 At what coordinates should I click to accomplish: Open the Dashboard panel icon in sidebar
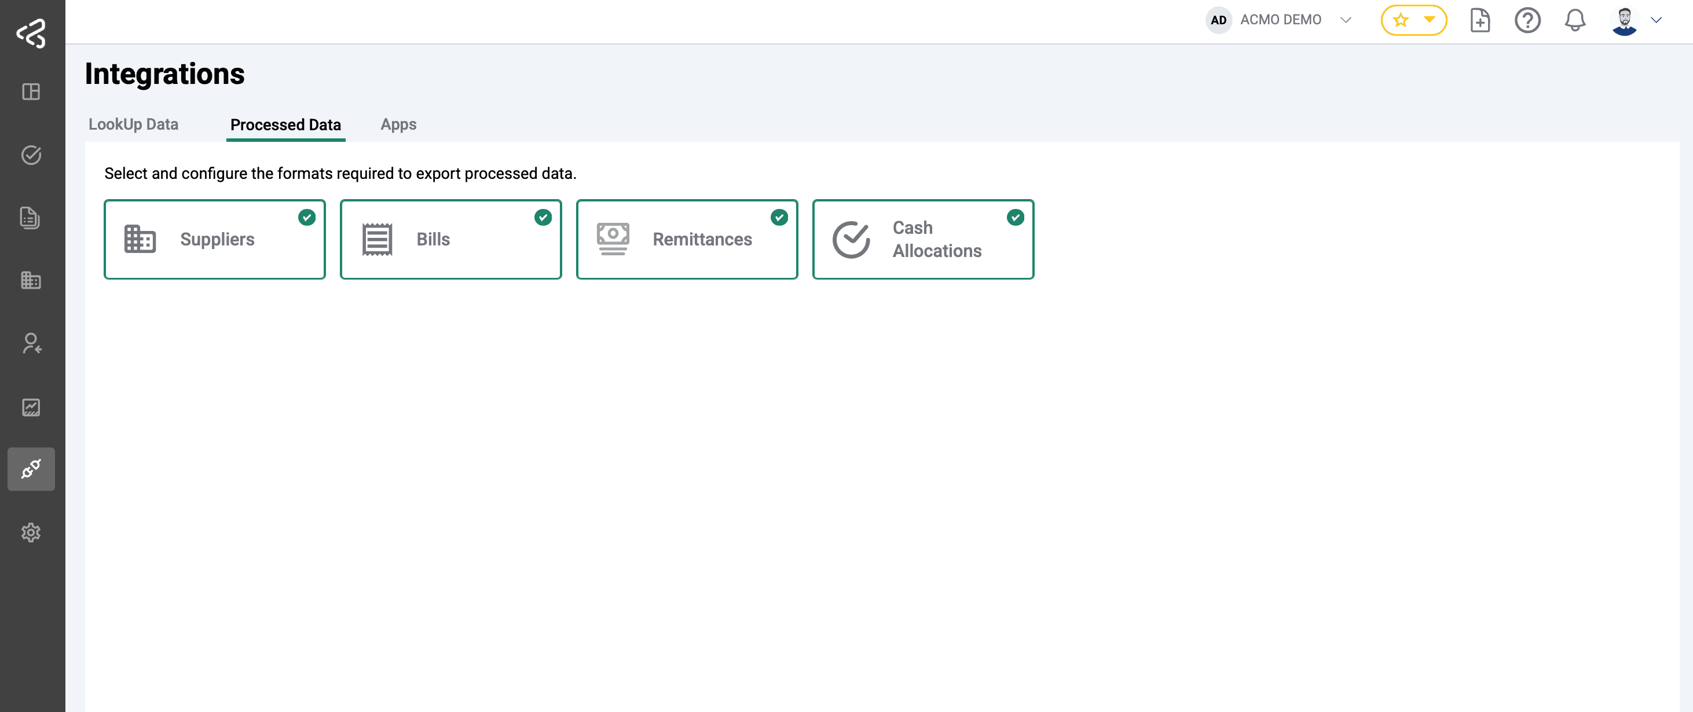pos(31,92)
